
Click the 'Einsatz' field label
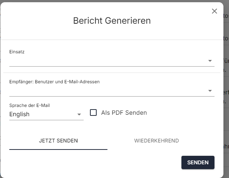click(x=17, y=52)
